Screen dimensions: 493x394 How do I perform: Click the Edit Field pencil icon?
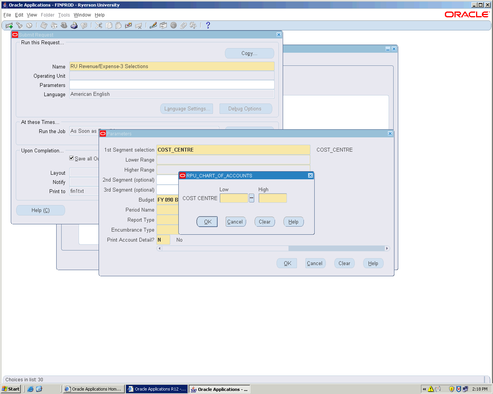click(x=153, y=25)
